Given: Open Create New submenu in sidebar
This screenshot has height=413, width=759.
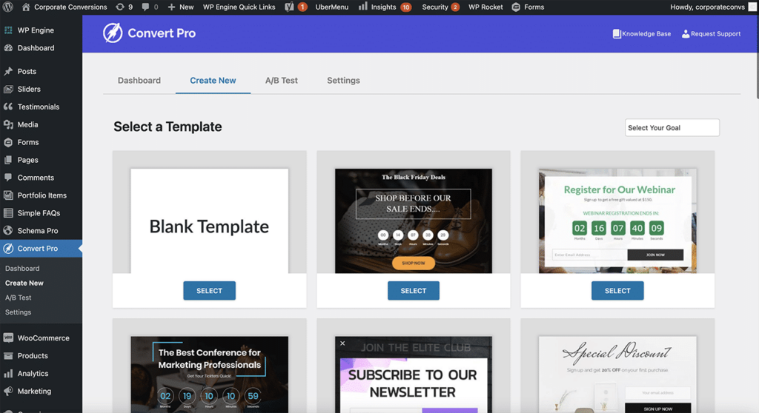Looking at the screenshot, I should point(24,283).
